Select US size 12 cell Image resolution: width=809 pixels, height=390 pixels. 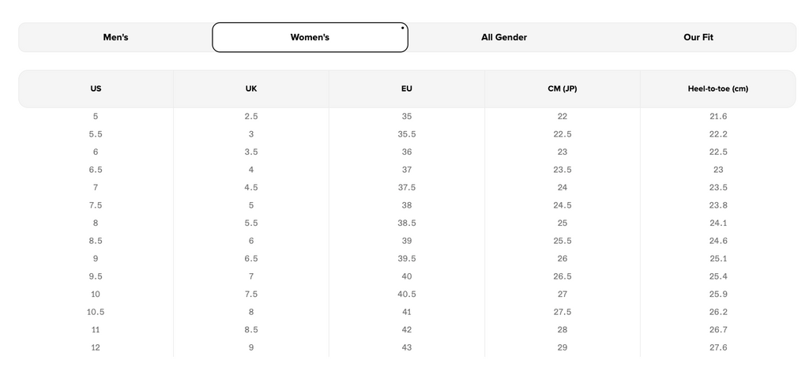[x=96, y=347]
